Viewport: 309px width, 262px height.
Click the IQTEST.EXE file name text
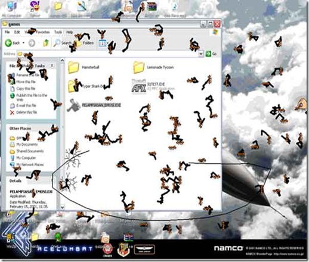tap(156, 84)
